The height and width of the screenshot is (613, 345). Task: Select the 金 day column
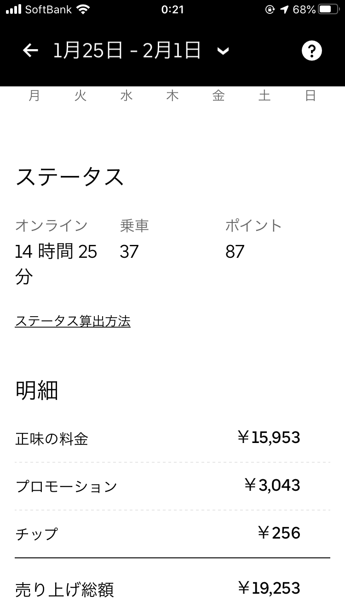pos(218,96)
